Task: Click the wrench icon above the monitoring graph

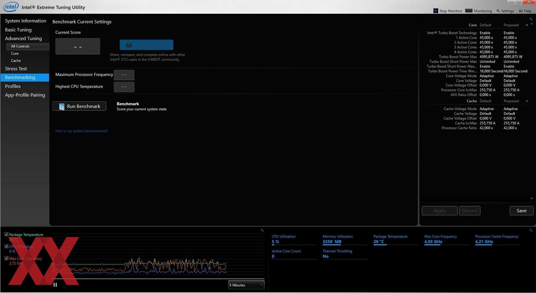Action: pos(262,230)
